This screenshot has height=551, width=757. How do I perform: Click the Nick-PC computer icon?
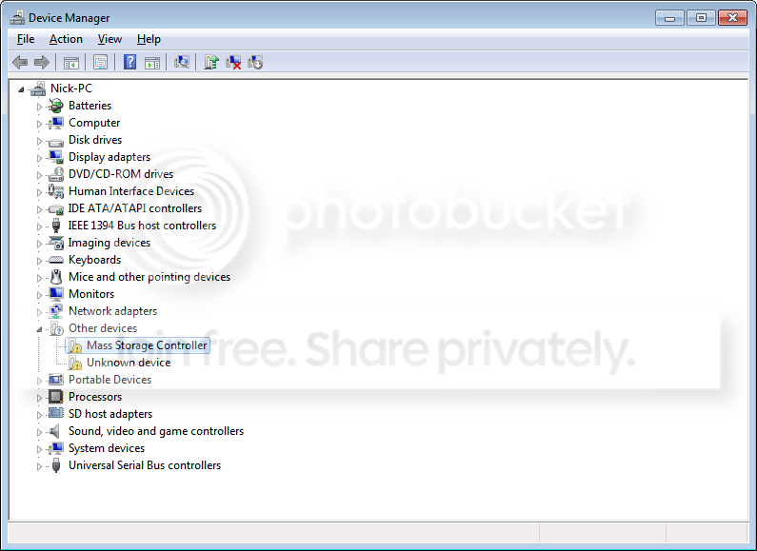click(x=38, y=89)
